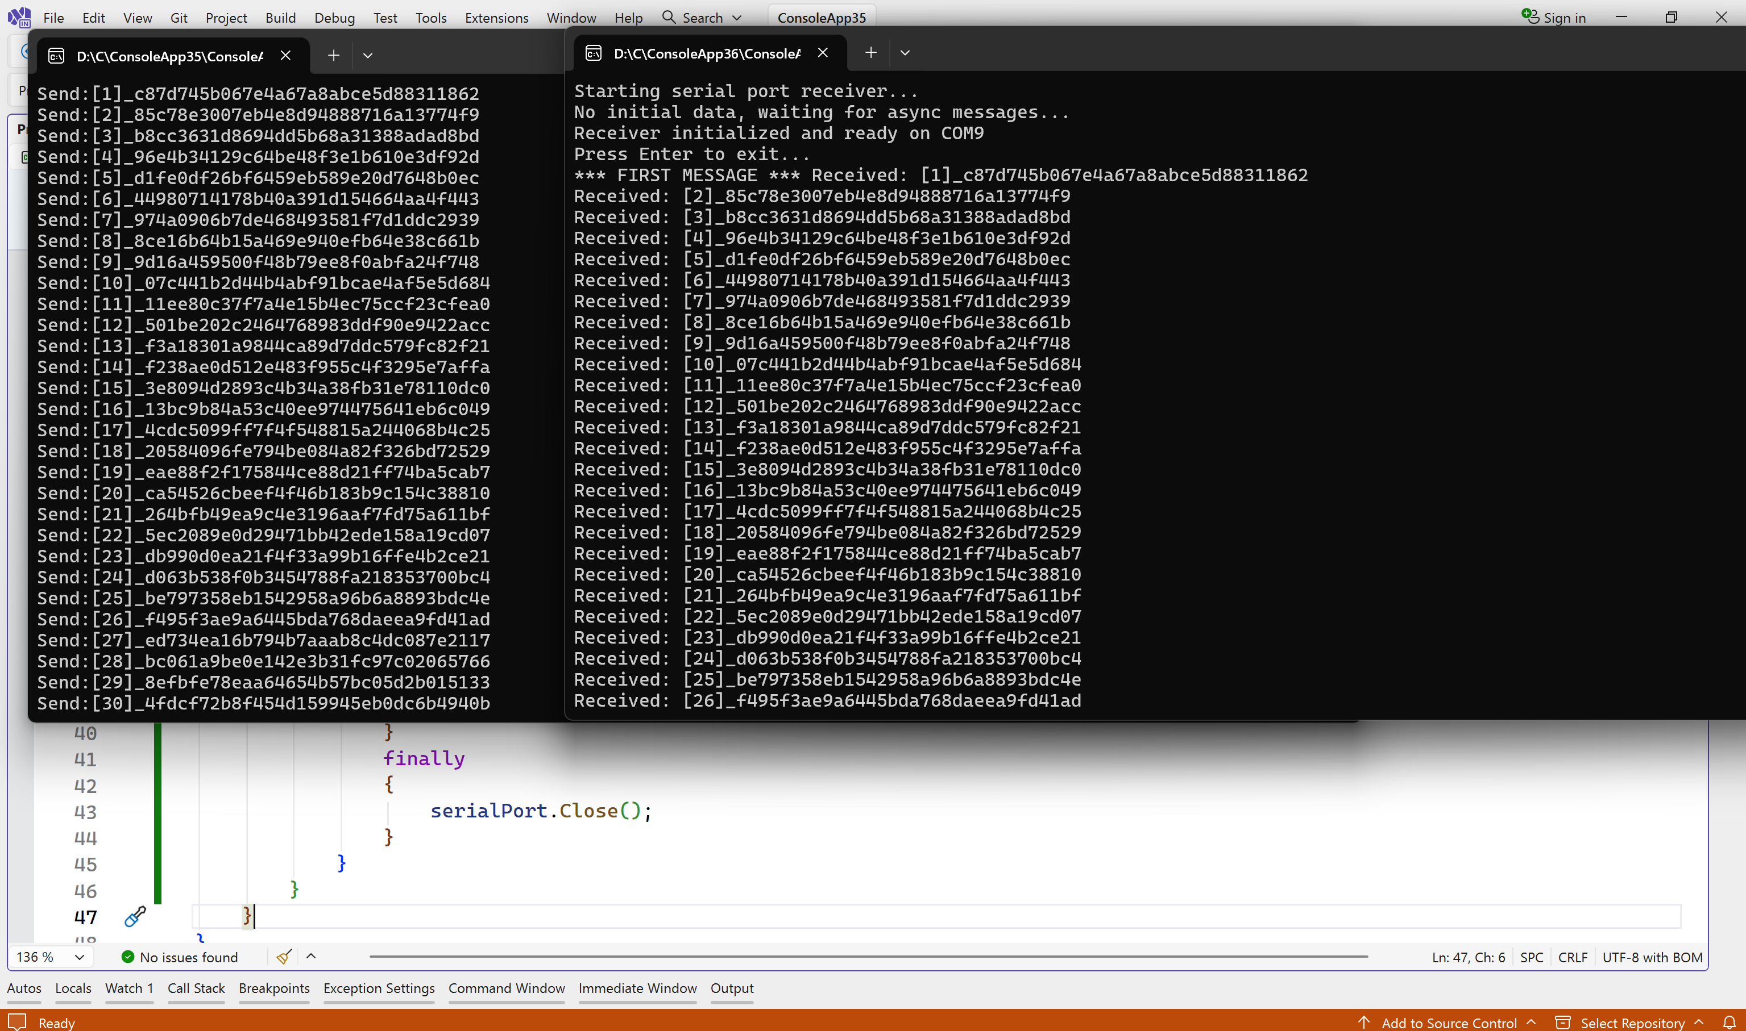Click the Sign in account icon
Screen dimensions: 1746x1031
click(1530, 16)
